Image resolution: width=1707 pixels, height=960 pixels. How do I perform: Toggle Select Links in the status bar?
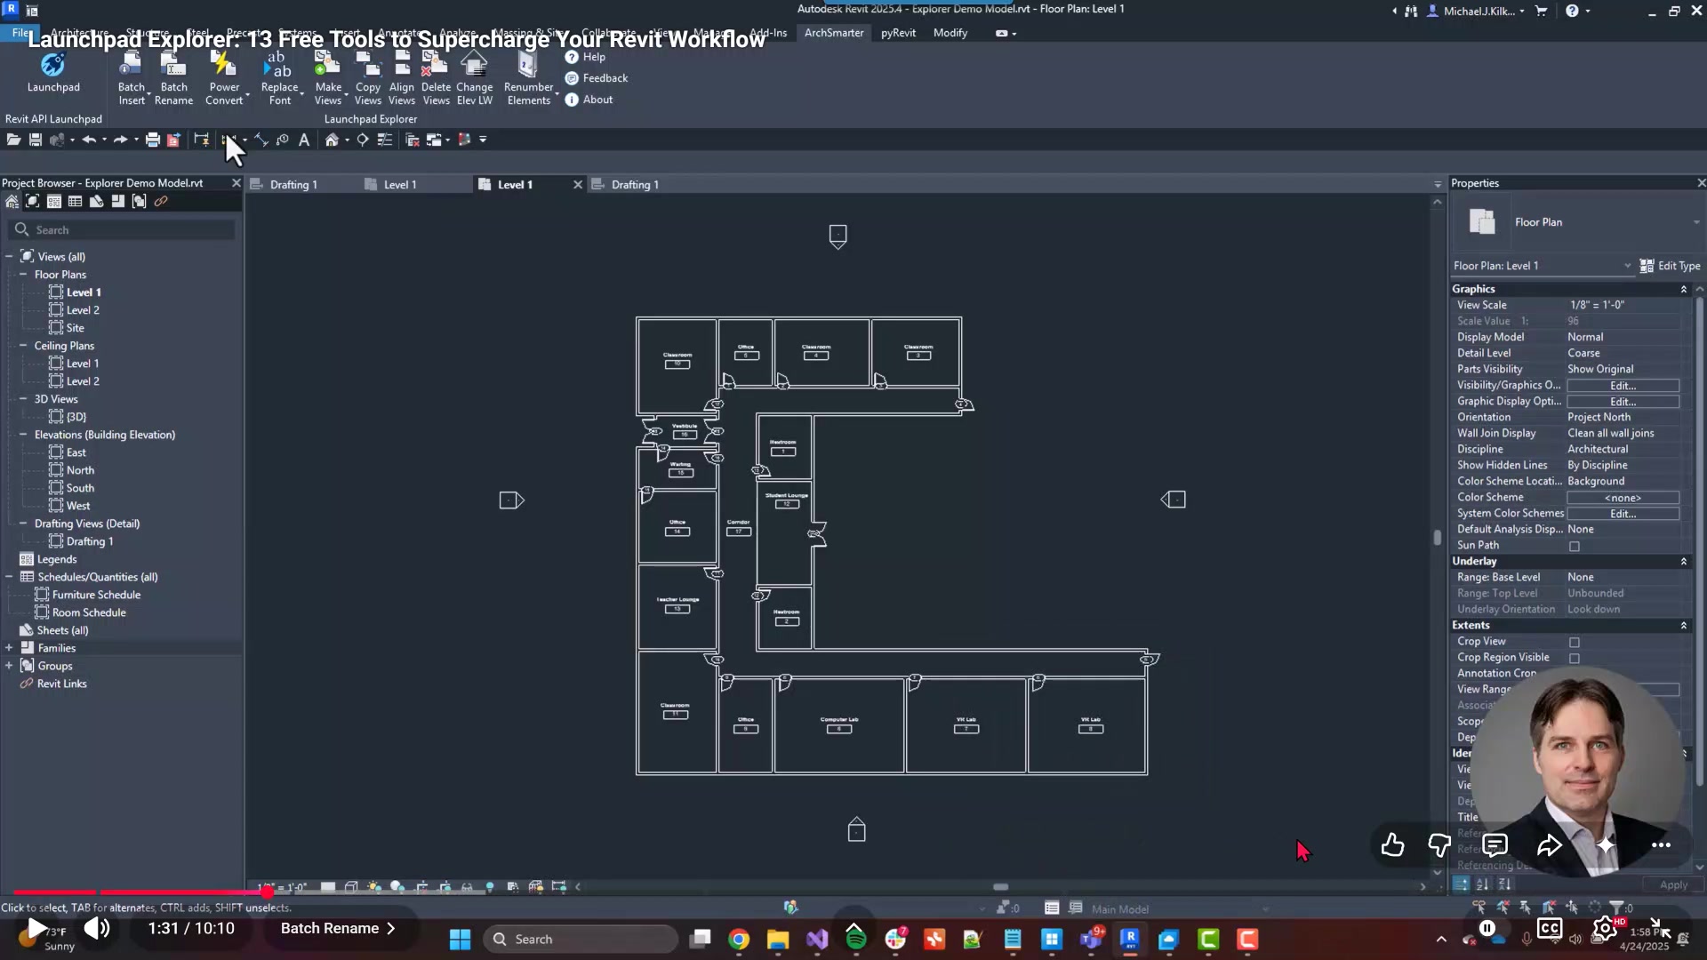pyautogui.click(x=1479, y=908)
